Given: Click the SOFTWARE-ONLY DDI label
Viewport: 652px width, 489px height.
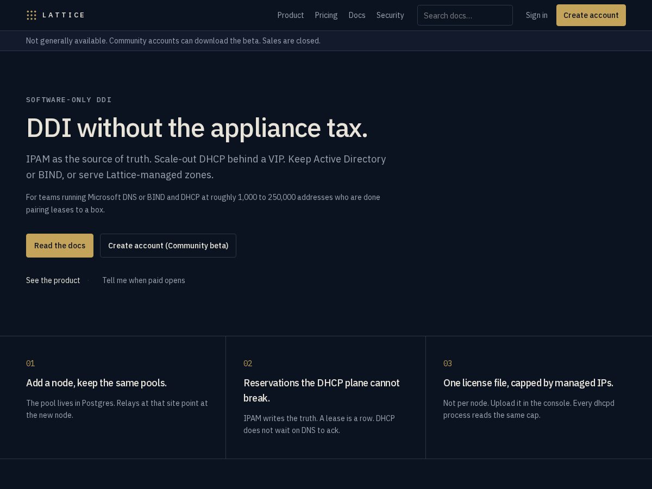Looking at the screenshot, I should pyautogui.click(x=69, y=100).
